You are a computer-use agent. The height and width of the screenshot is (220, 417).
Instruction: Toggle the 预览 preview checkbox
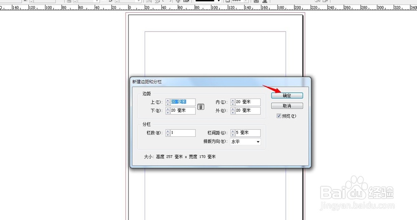click(279, 116)
